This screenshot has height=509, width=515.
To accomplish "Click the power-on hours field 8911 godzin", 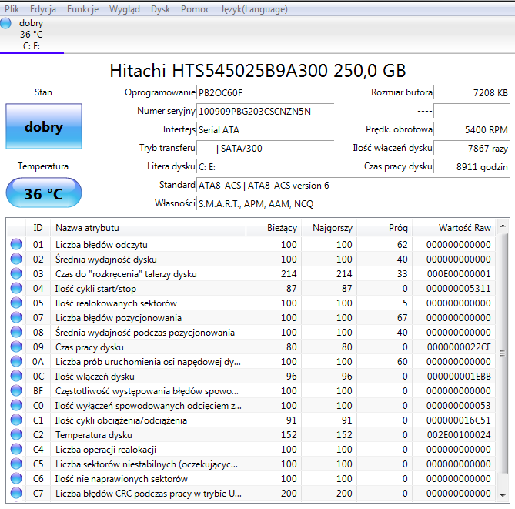I will point(471,166).
